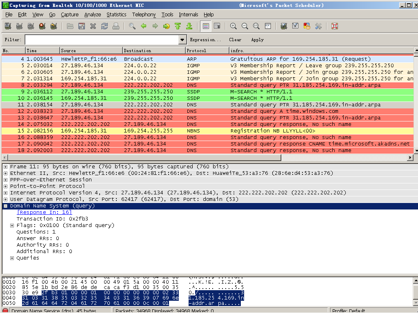
Task: Click the packet list horizontal scrollbar thumb
Action: [144, 158]
